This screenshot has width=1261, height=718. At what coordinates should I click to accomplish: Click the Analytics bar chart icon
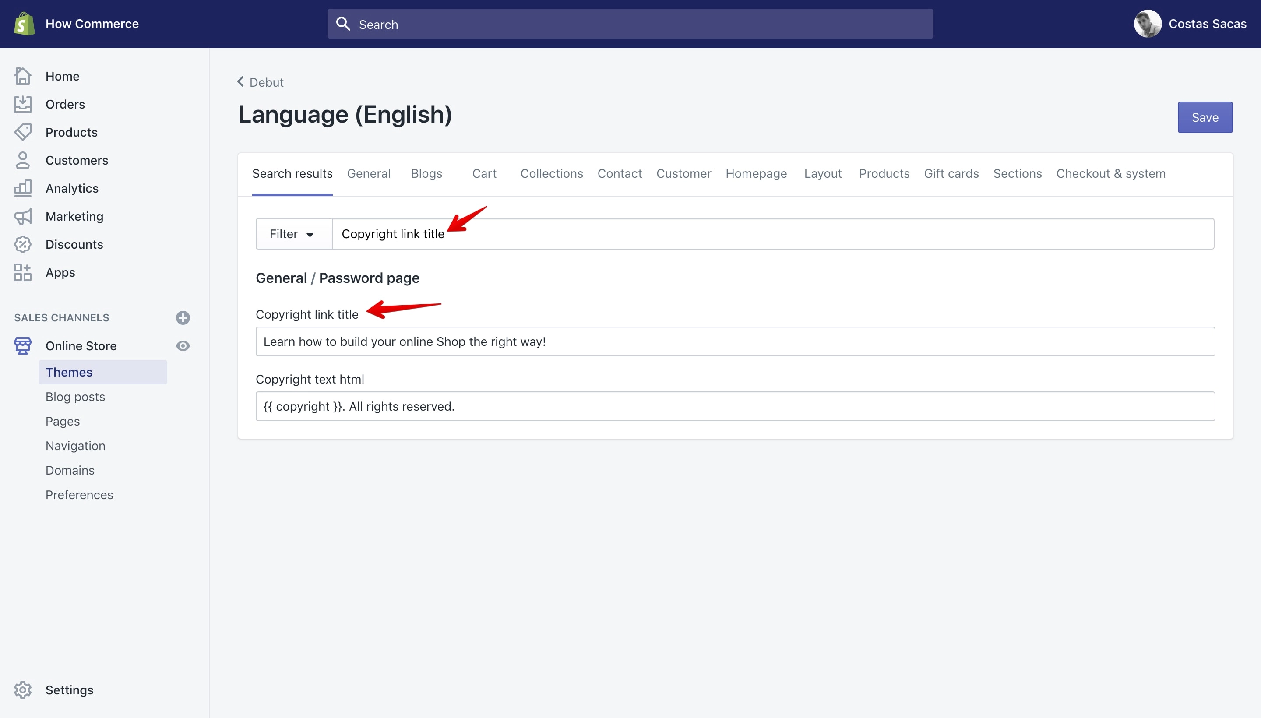[x=23, y=188]
